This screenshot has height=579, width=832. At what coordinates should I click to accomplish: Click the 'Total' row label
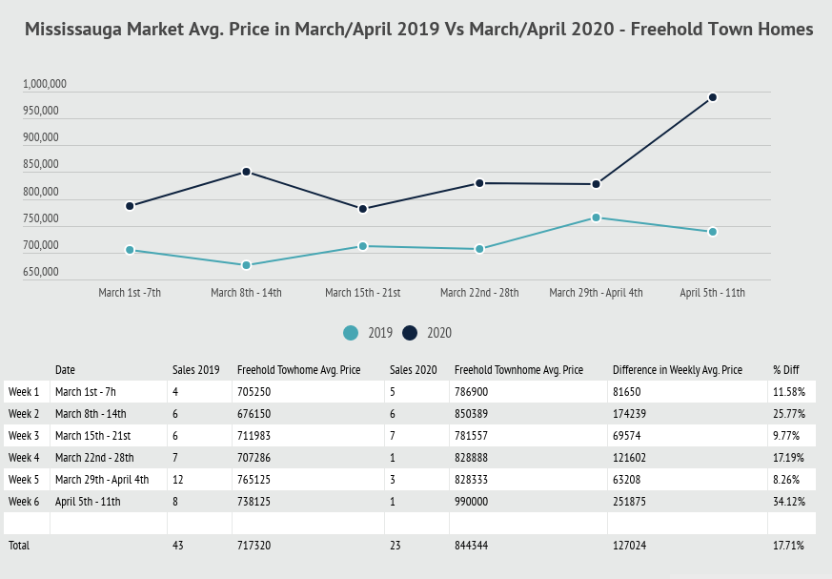[x=19, y=545]
